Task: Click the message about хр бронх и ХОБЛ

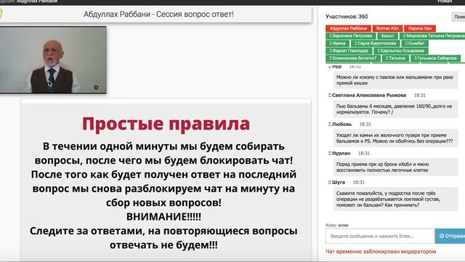Action: [395, 167]
